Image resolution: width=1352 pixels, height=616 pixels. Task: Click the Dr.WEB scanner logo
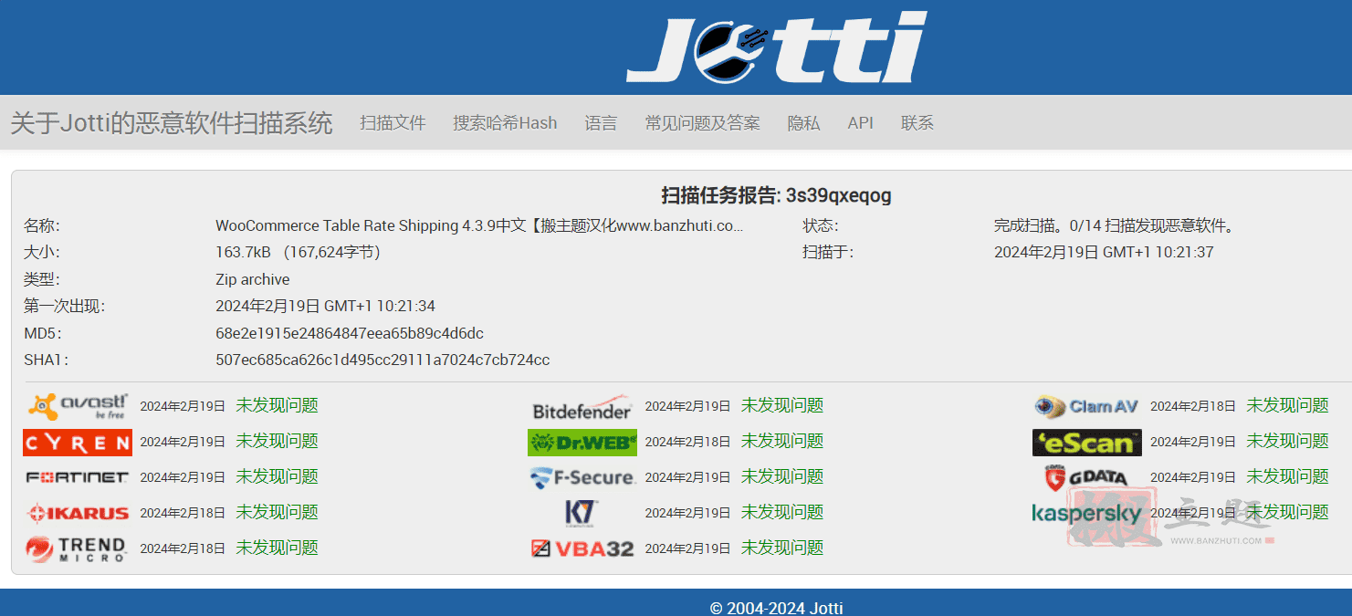582,443
